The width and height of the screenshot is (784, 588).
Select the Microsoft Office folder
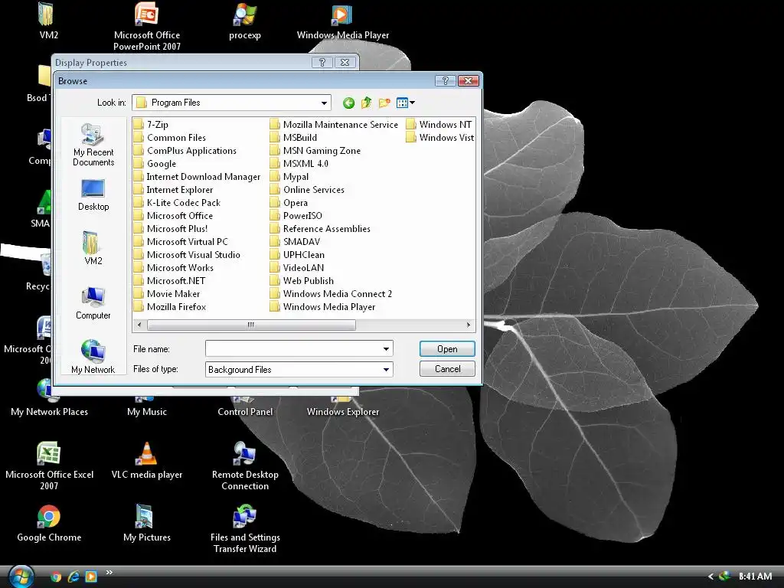pos(174,215)
